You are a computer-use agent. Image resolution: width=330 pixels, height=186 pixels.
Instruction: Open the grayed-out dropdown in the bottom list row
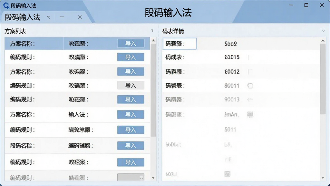[x=131, y=177]
